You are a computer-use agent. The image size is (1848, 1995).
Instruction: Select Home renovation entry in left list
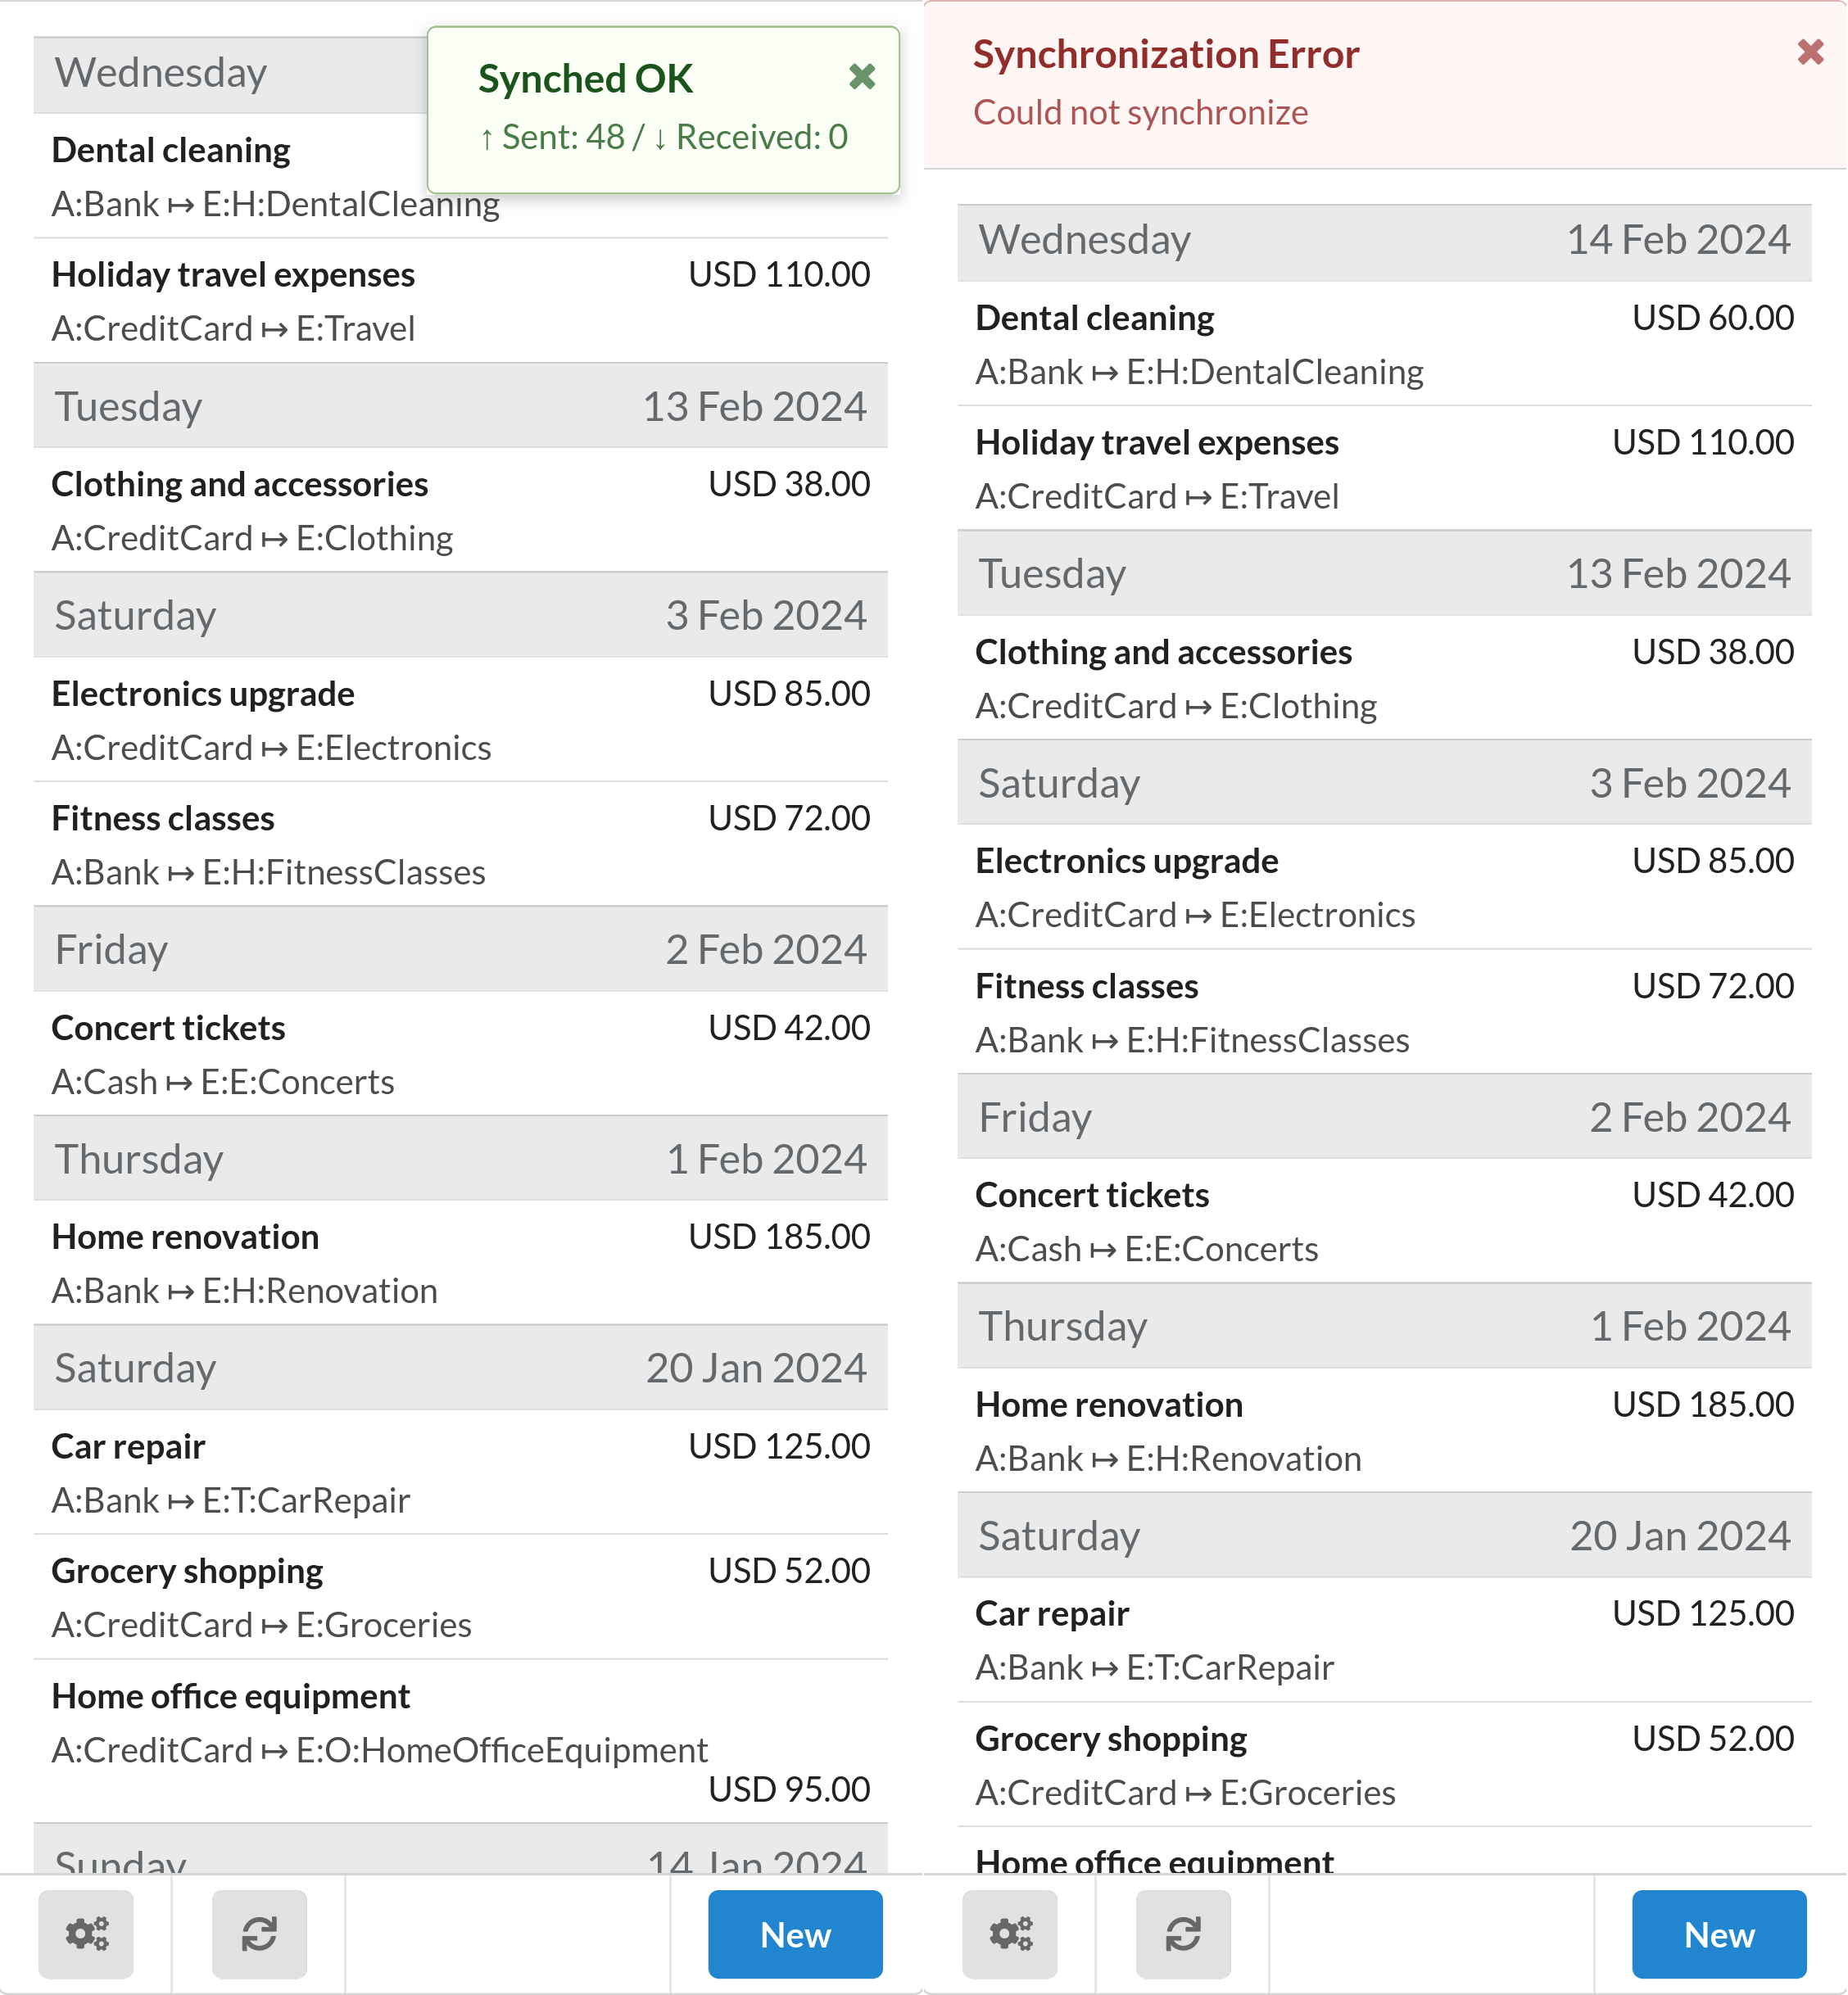(x=460, y=1263)
